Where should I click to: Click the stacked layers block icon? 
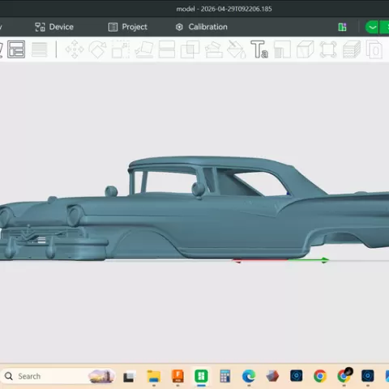coord(352,49)
